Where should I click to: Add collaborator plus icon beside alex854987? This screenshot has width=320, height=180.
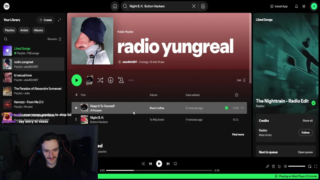coord(119,62)
